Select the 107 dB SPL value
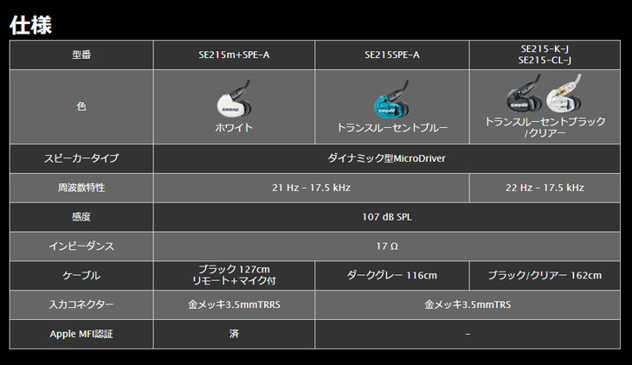The image size is (632, 365). click(x=386, y=217)
